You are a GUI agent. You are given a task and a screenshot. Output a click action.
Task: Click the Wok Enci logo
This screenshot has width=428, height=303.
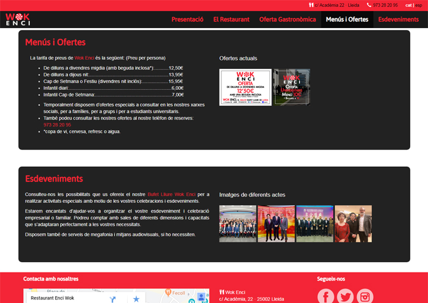pos(18,19)
